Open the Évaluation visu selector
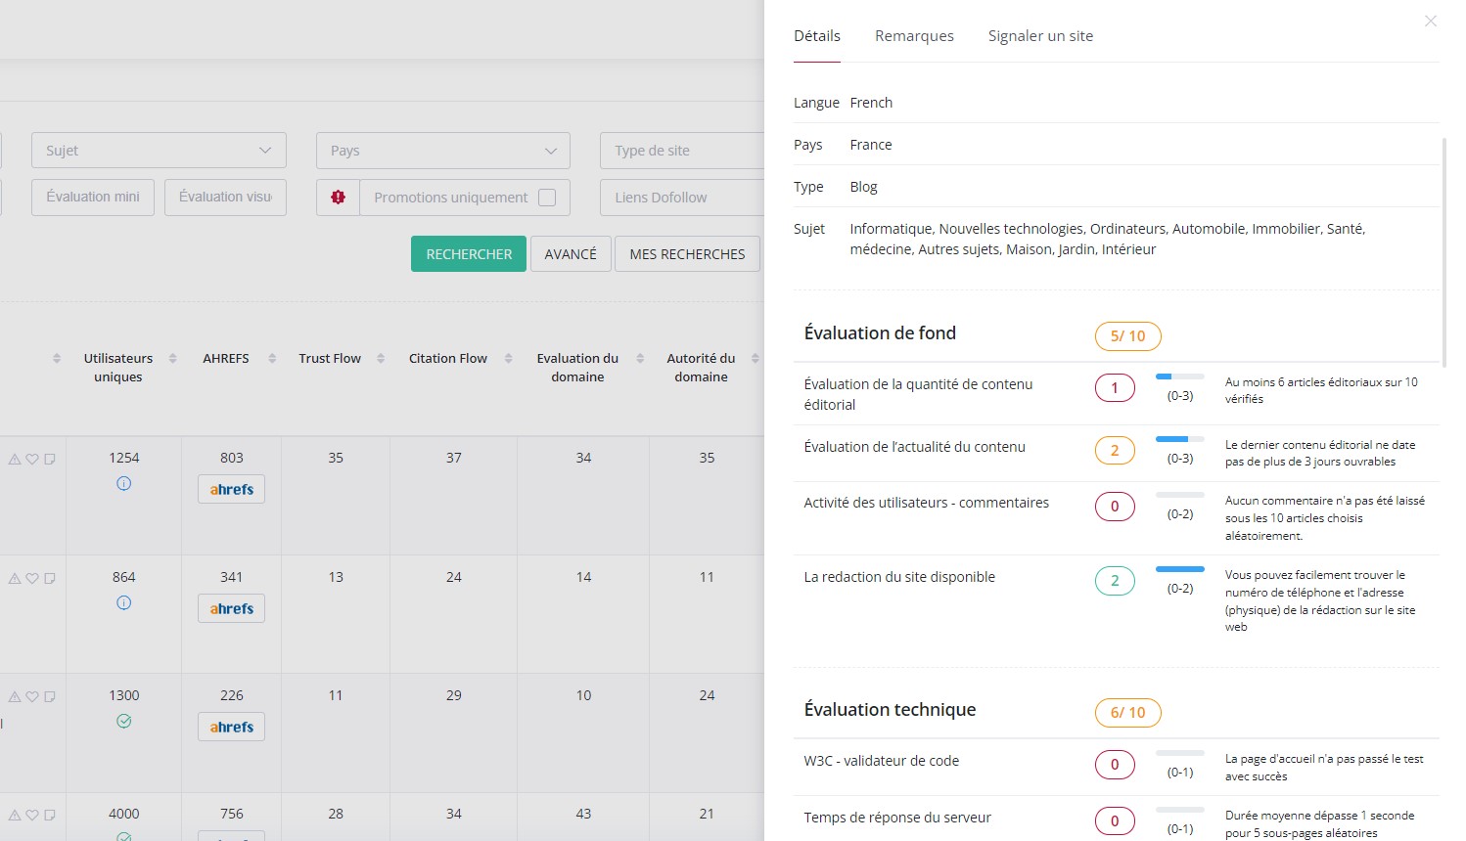 225,198
